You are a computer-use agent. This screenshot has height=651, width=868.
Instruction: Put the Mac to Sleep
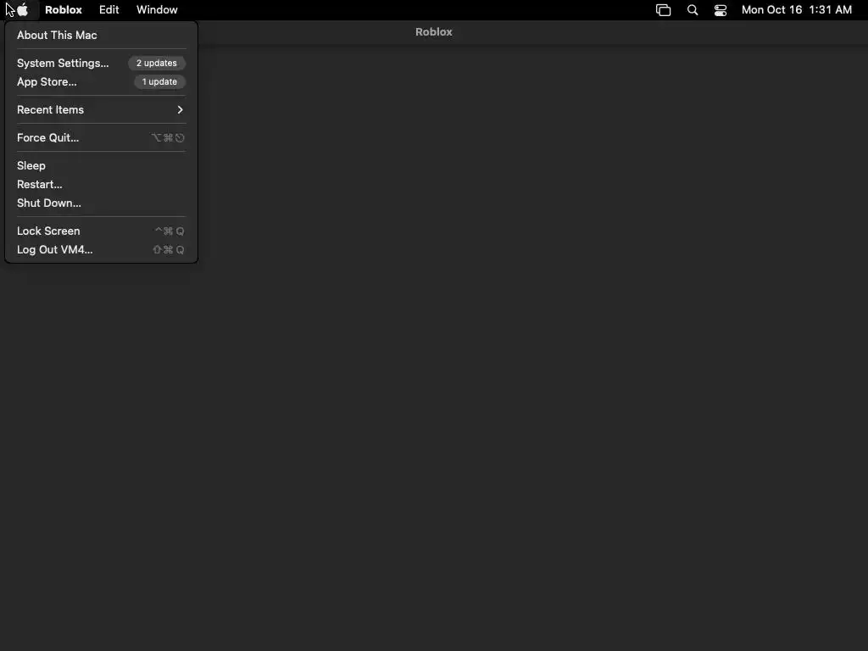(x=102, y=165)
